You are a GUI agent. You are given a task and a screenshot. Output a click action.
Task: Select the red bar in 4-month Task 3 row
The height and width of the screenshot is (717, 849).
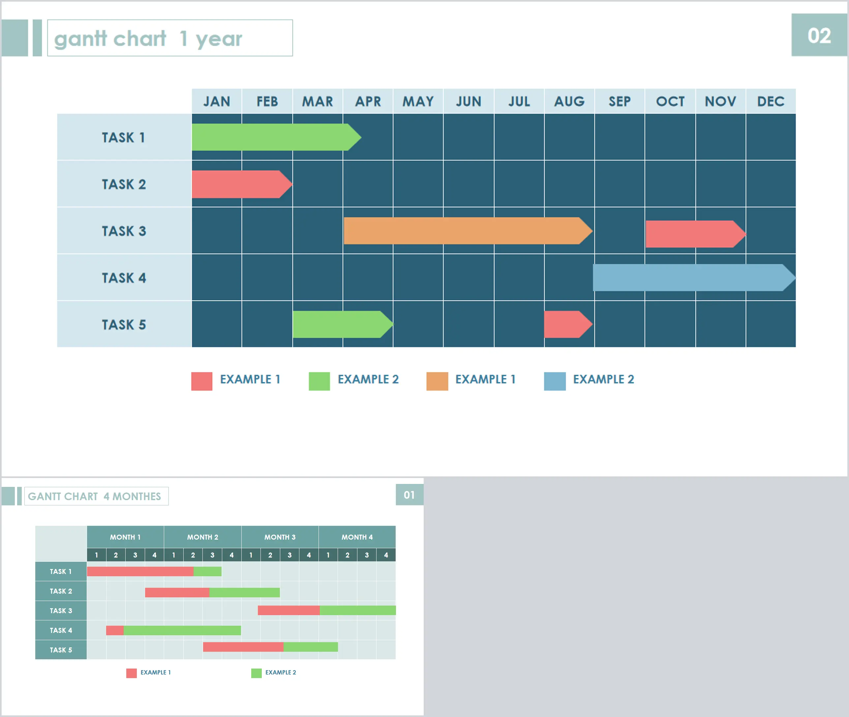[x=288, y=610]
